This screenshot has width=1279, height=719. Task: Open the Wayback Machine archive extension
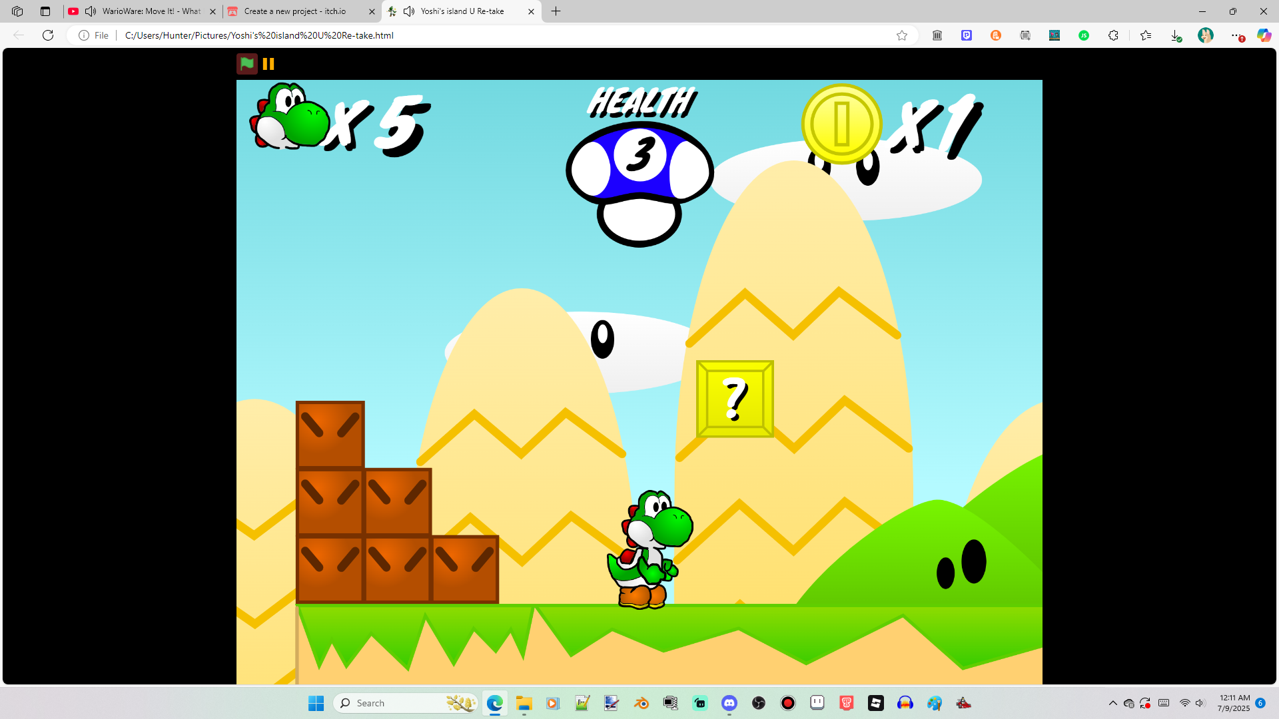937,35
